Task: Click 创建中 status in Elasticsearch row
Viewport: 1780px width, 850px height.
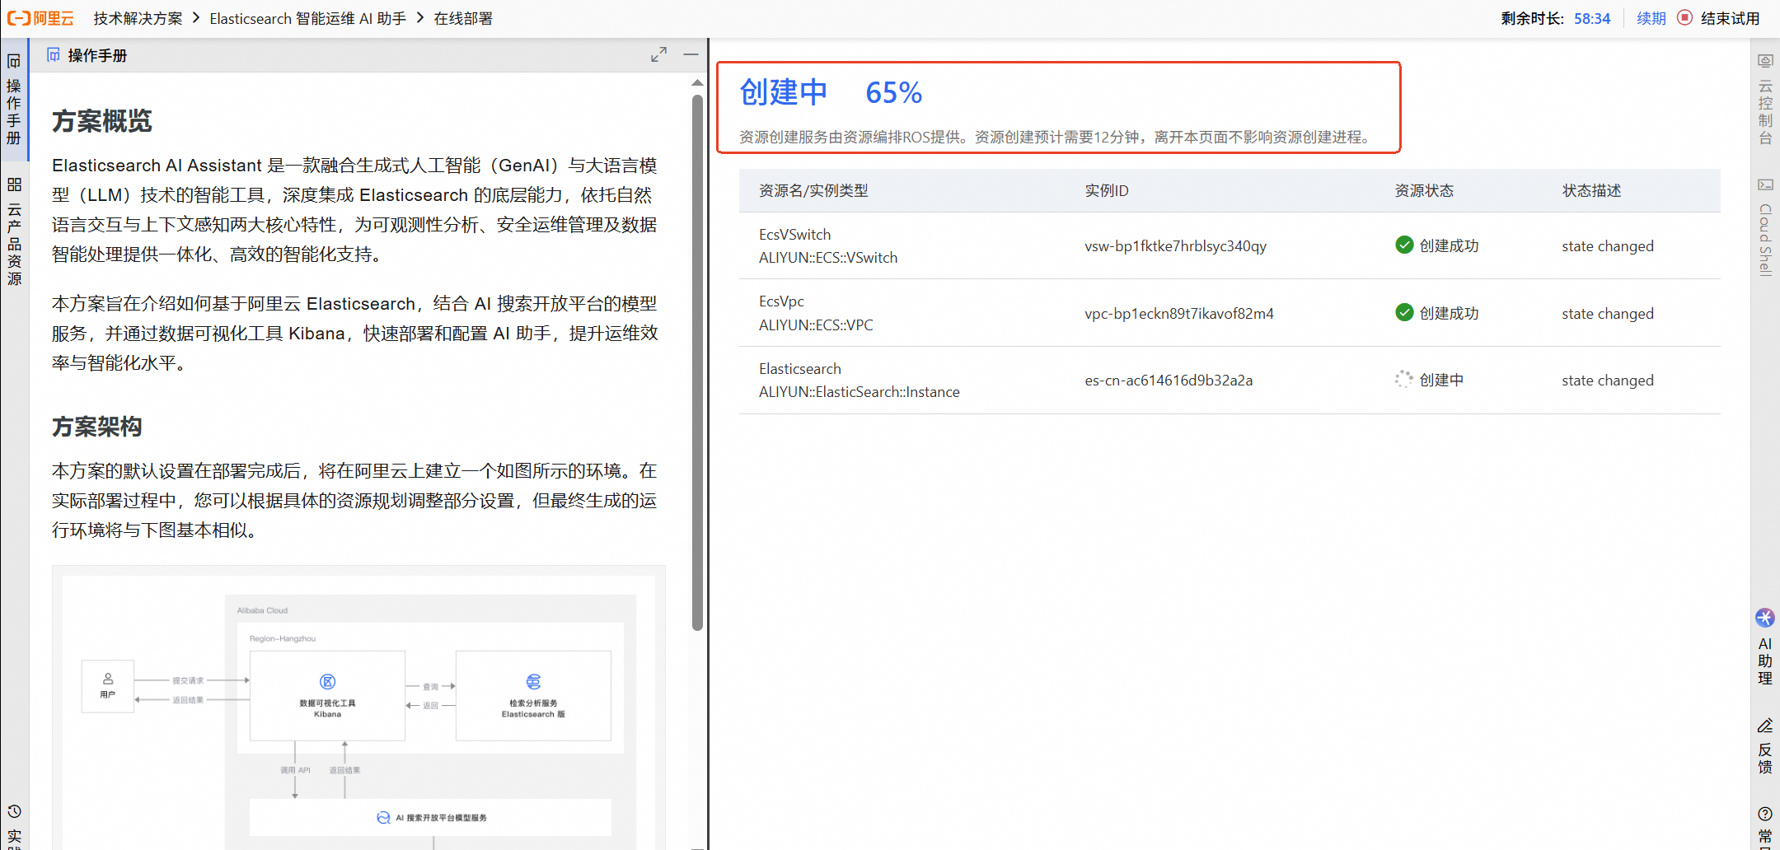Action: click(1441, 380)
